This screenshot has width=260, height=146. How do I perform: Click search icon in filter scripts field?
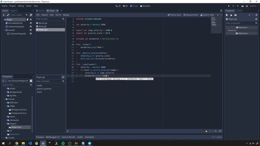(x=63, y=19)
